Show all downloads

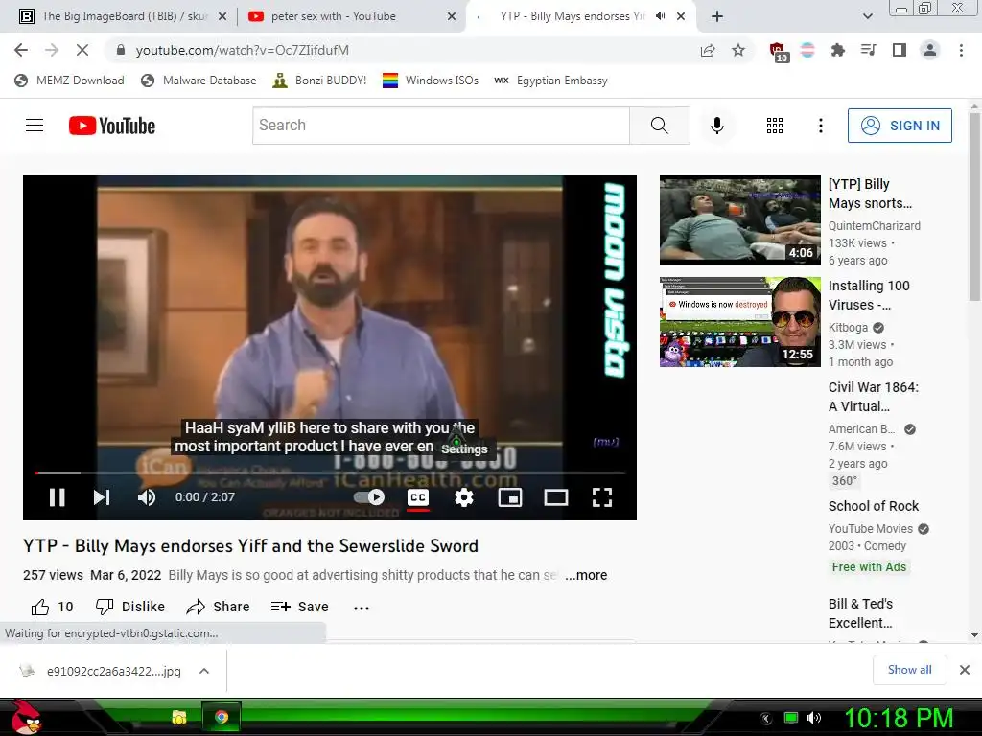[909, 670]
